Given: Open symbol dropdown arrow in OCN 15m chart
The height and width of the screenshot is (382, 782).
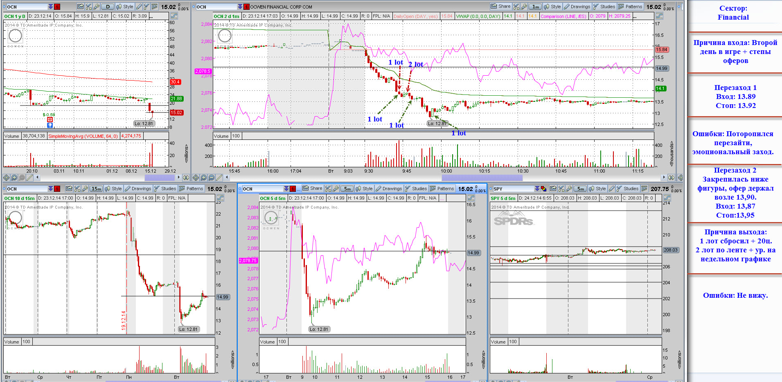Looking at the screenshot, I should (x=50, y=189).
